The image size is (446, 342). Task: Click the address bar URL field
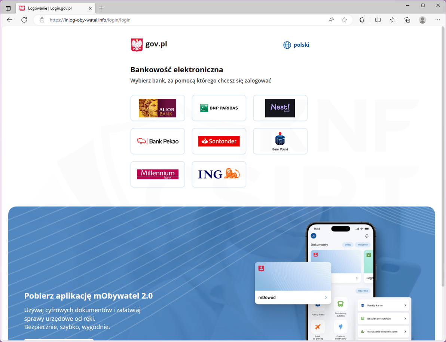tap(182, 20)
